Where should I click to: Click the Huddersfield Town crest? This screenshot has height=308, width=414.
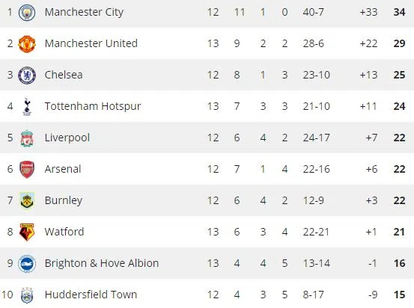tap(27, 295)
